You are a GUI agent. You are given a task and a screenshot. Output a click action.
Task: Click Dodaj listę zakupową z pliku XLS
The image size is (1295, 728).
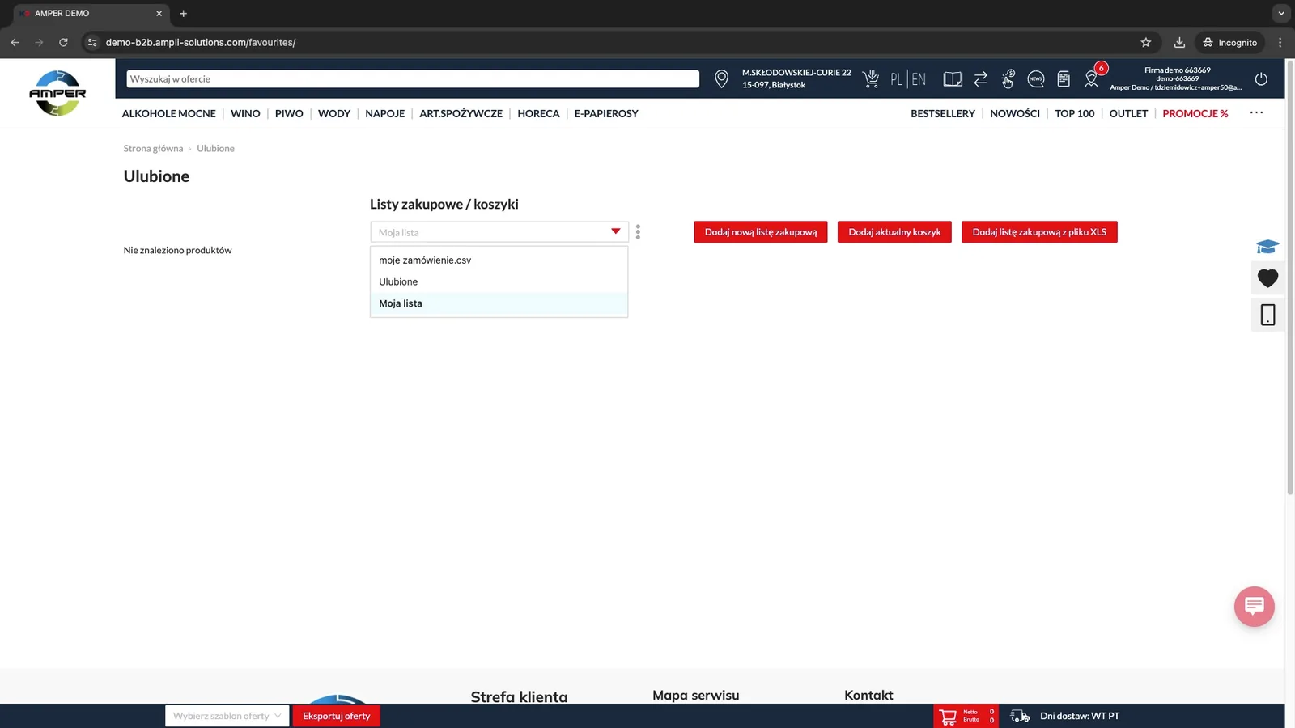point(1039,232)
